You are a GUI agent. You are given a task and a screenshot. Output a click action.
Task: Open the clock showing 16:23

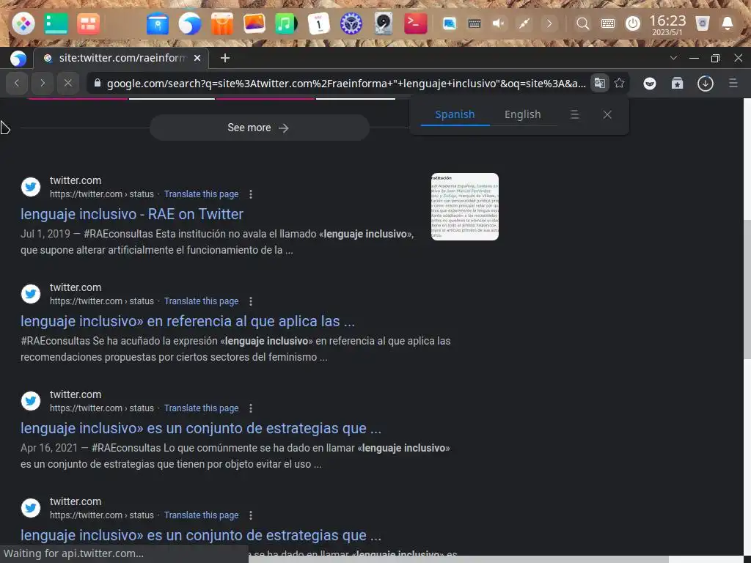click(667, 24)
